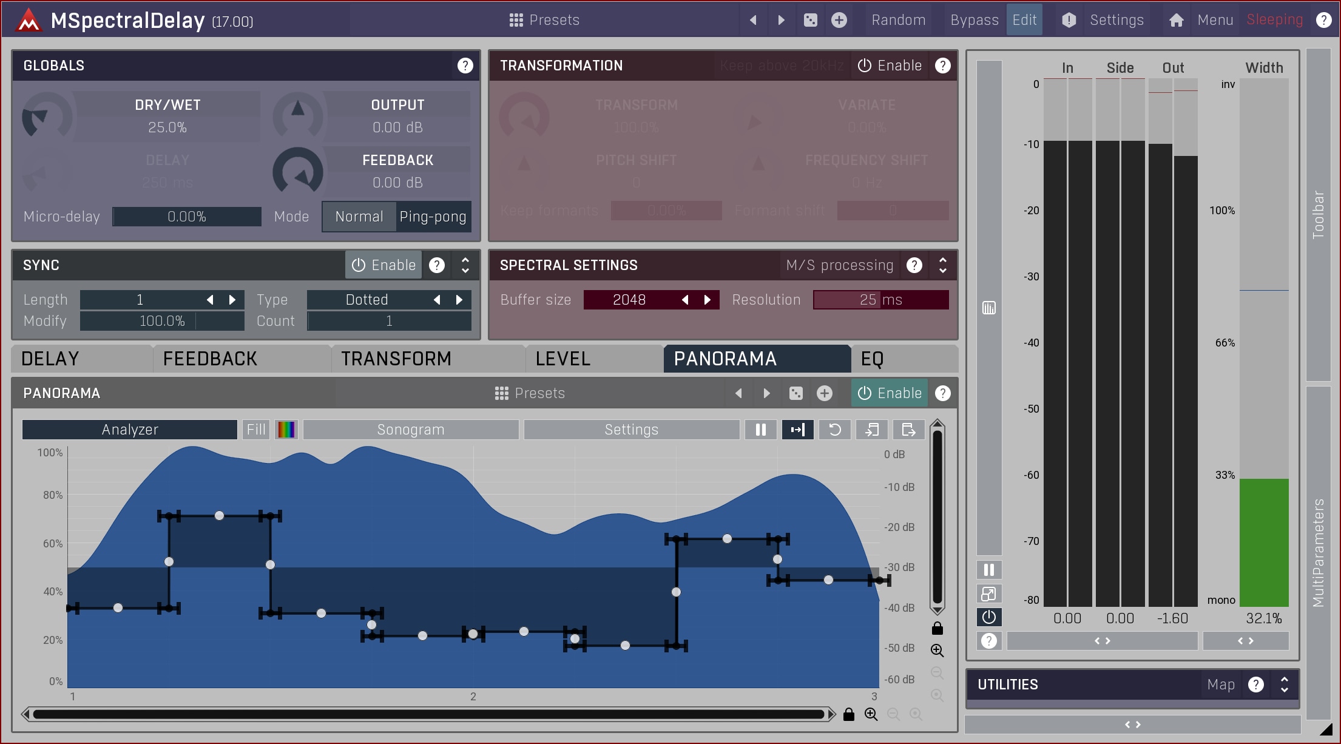This screenshot has height=744, width=1341.
Task: Select Ping-pong delay mode
Action: 433,217
